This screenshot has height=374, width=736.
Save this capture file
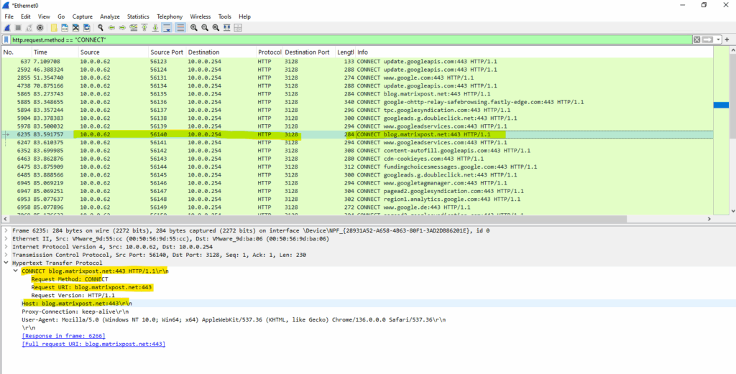point(65,28)
